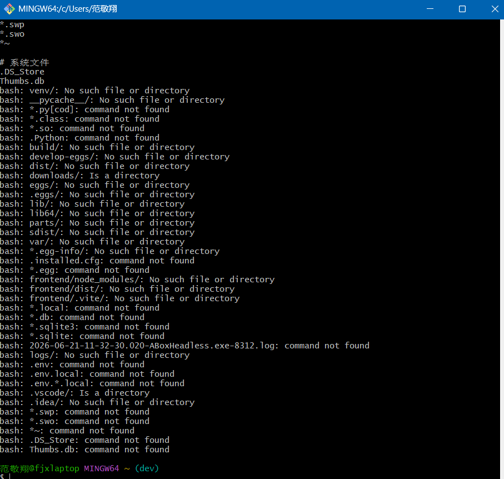Click the 'bash: lib64/' error line
Image resolution: width=504 pixels, height=479 pixels.
pos(97,213)
